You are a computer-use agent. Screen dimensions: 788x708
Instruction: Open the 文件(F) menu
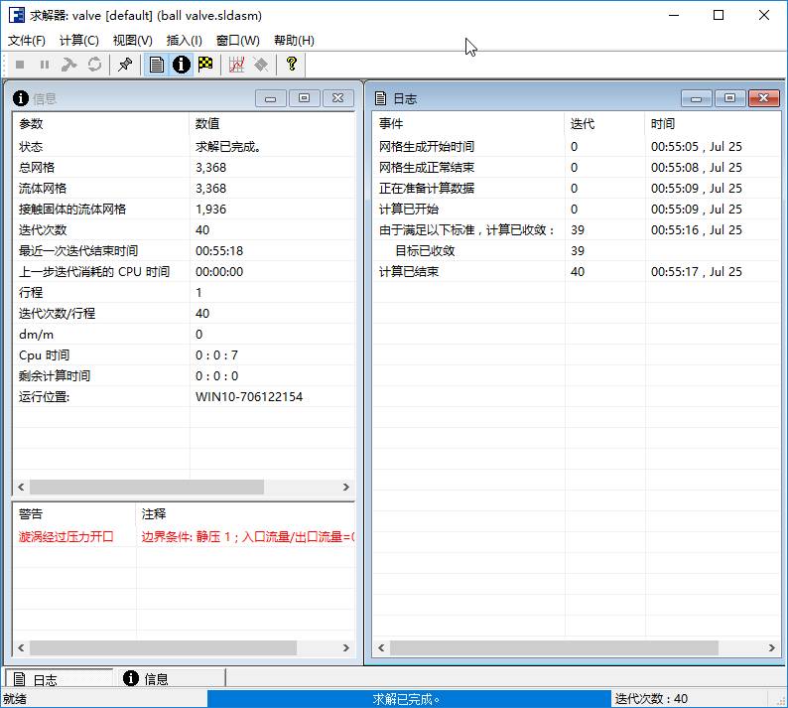click(x=27, y=41)
